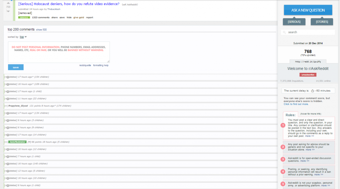The image size is (340, 189).
Task: Expand the AutoModerator comment
Action: pos(6,142)
